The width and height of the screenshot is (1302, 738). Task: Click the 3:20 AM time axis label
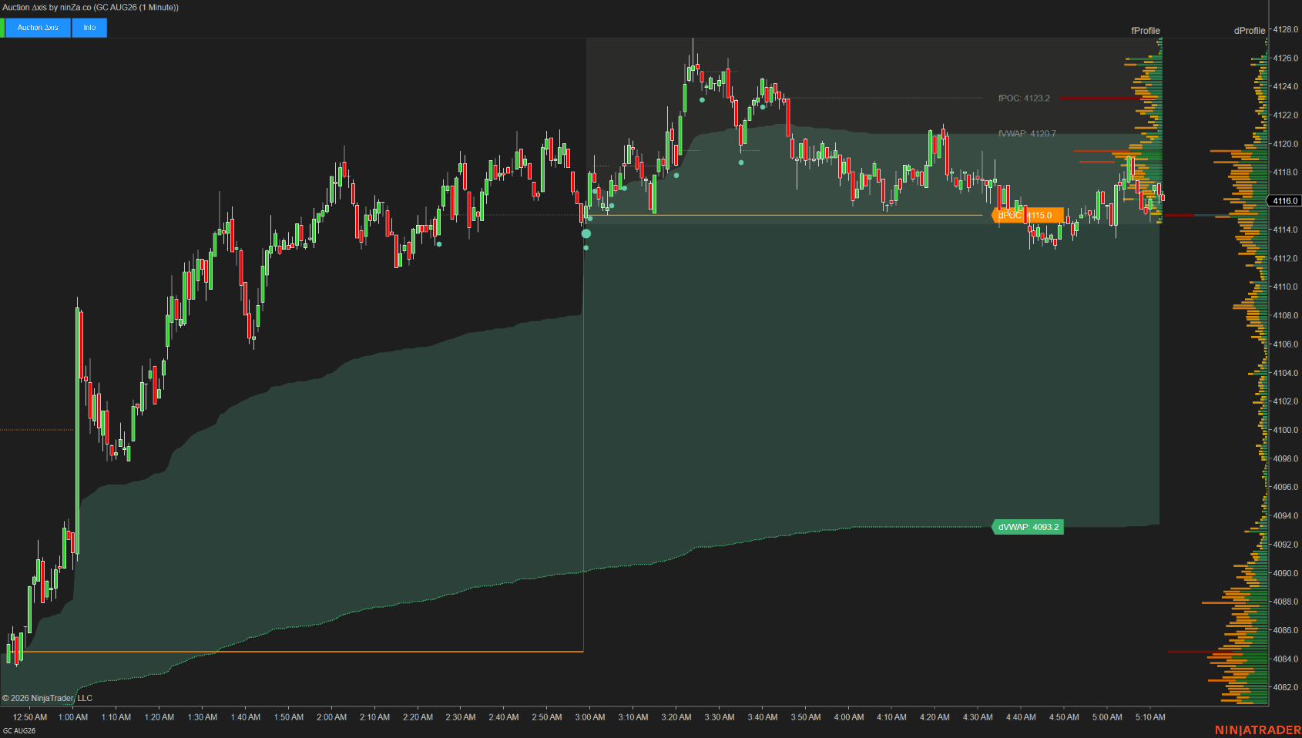pyautogui.click(x=676, y=717)
